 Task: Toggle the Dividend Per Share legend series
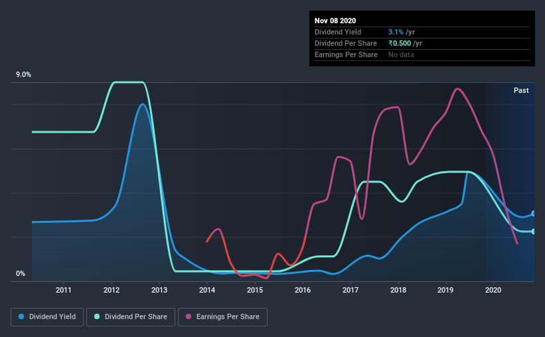tap(131, 317)
